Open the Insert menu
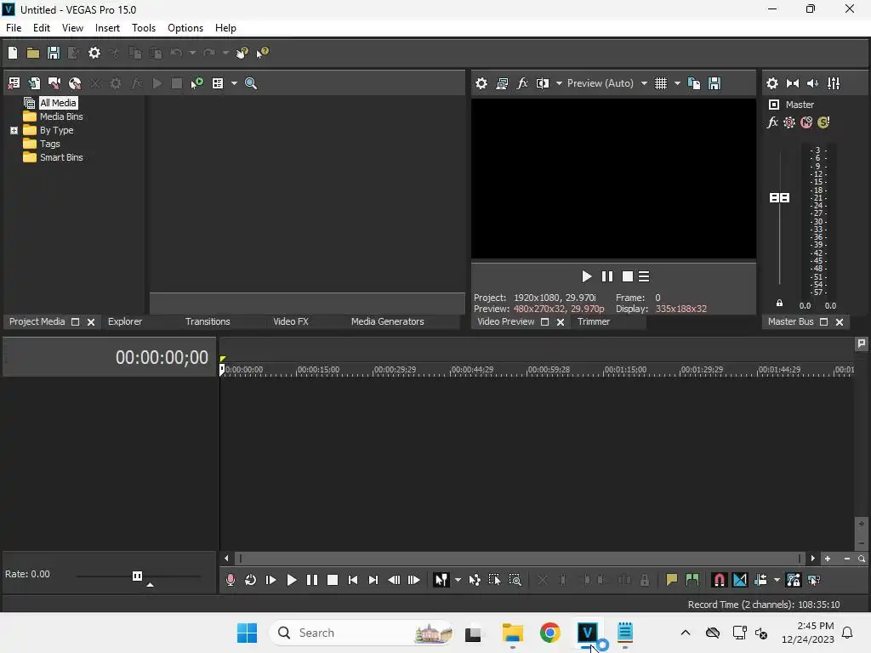 (107, 28)
